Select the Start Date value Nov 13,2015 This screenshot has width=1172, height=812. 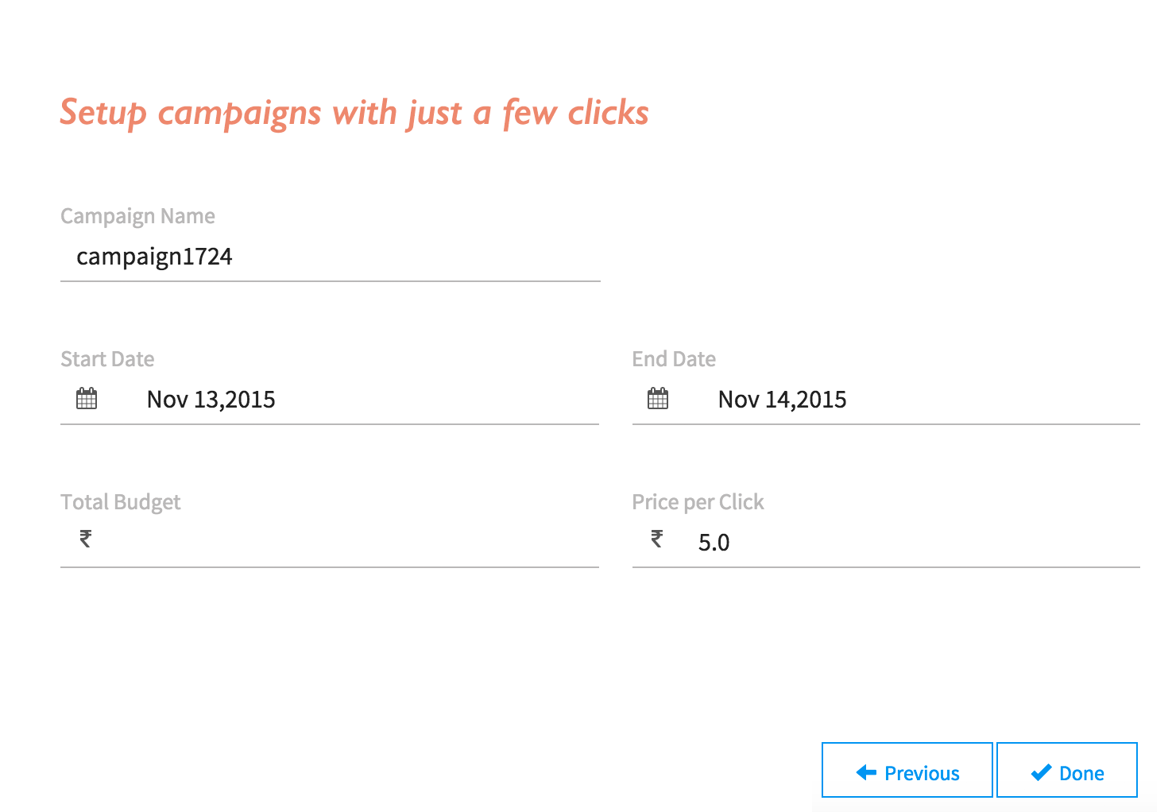coord(211,400)
